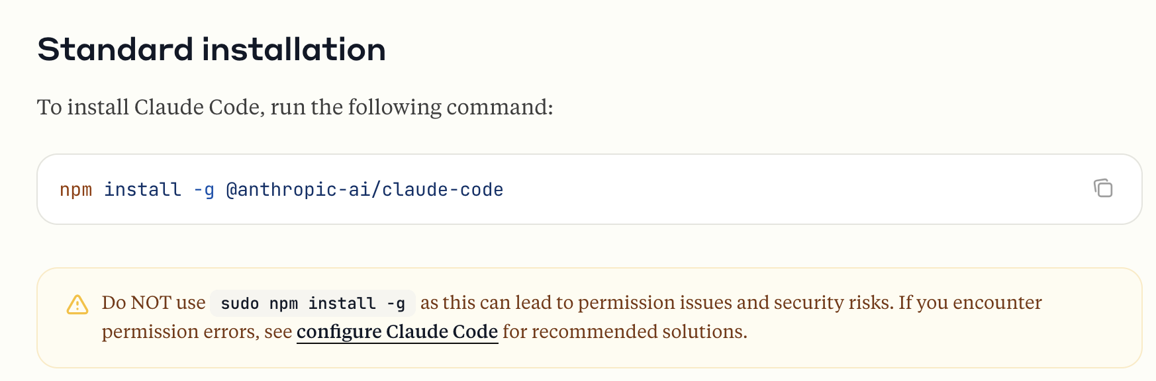
Task: Click the word install in code block
Action: tap(142, 190)
